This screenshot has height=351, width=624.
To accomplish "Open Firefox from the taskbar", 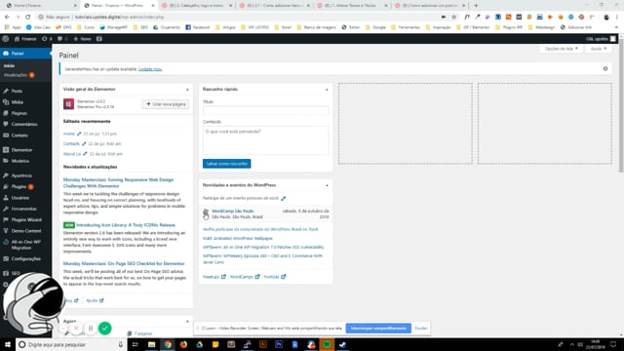I will (x=183, y=344).
